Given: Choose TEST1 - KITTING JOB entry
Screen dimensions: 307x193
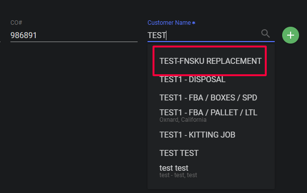Looking at the screenshot, I should point(211,135).
